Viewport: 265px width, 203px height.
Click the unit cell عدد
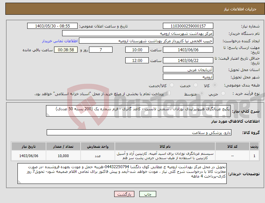(98, 156)
